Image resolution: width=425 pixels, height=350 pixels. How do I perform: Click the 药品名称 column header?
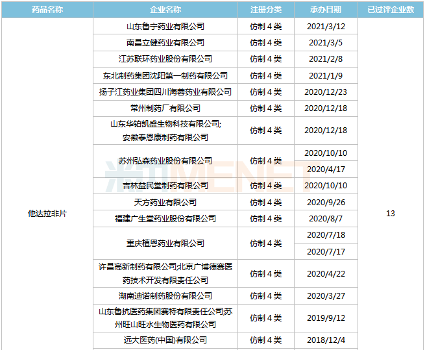point(47,10)
